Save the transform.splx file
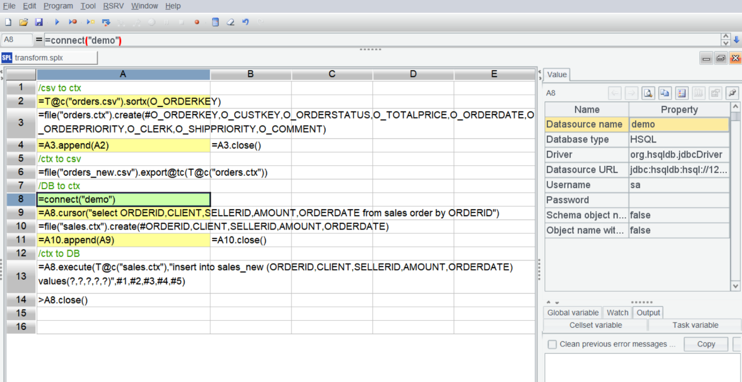Viewport: 742px width, 382px height. coord(39,21)
